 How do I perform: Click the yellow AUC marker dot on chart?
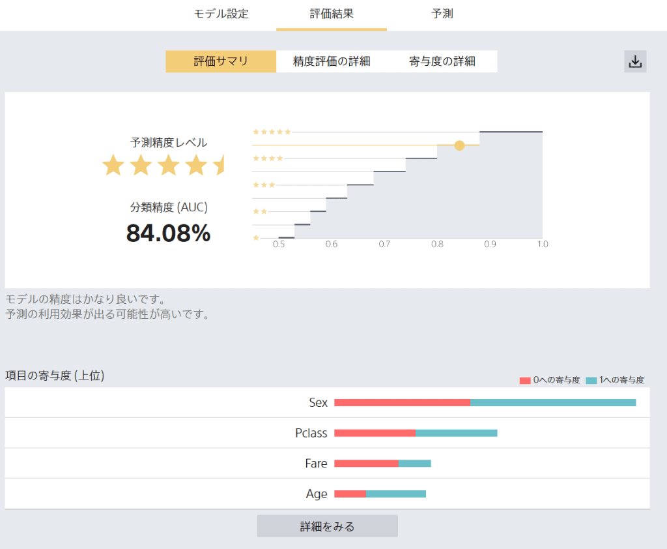coord(459,145)
